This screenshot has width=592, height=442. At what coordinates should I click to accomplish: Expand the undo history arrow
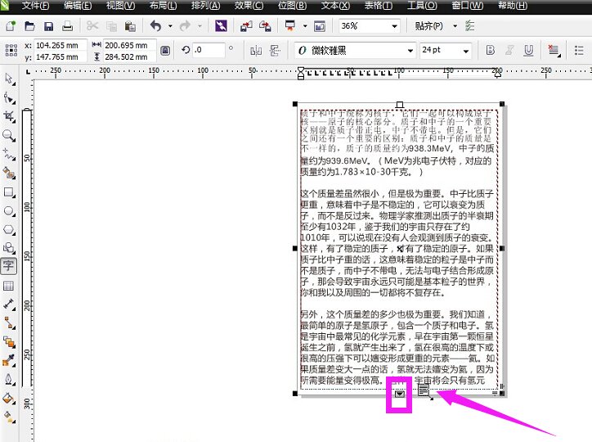pyautogui.click(x=170, y=26)
